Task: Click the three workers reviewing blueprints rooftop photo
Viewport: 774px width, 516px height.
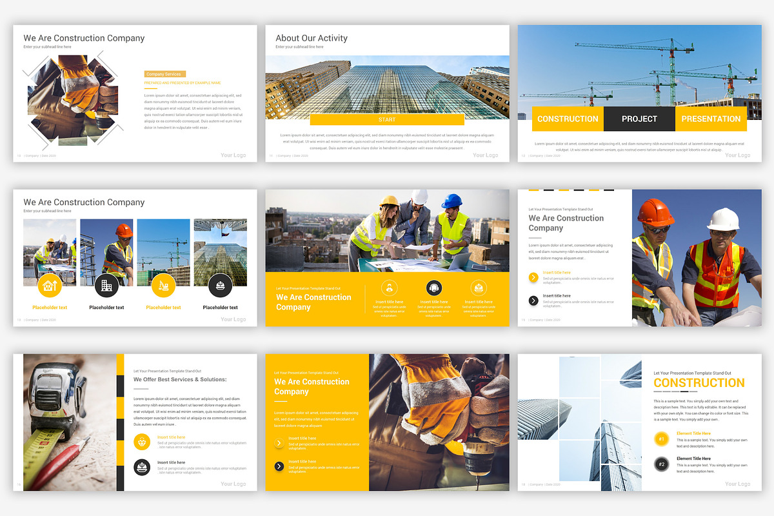Action: pos(387,231)
